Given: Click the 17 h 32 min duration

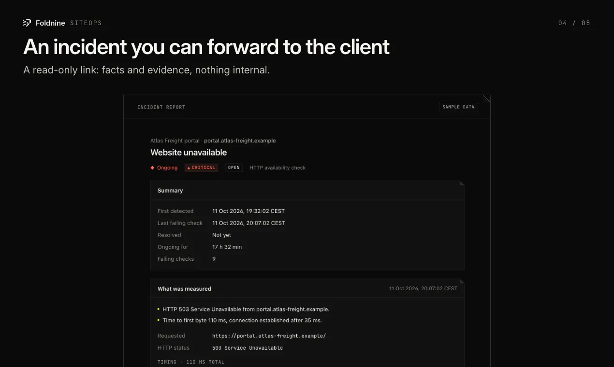Looking at the screenshot, I should tap(227, 247).
